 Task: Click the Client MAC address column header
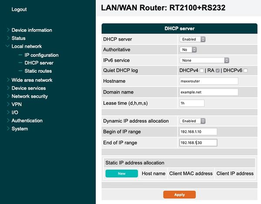coord(191,174)
